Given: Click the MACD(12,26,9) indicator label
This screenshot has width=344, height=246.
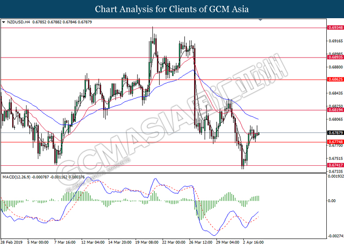Looking at the screenshot, I should pos(16,177).
